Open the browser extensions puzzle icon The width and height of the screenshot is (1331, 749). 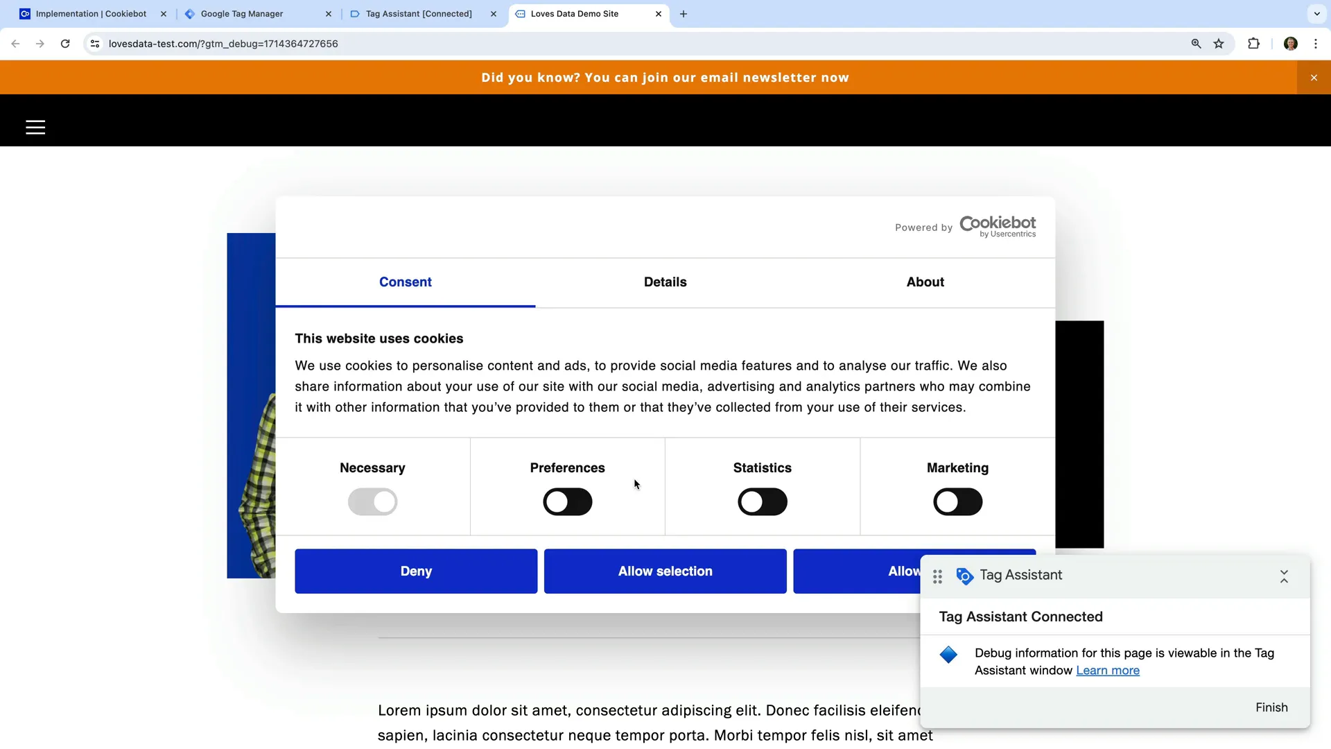point(1254,43)
